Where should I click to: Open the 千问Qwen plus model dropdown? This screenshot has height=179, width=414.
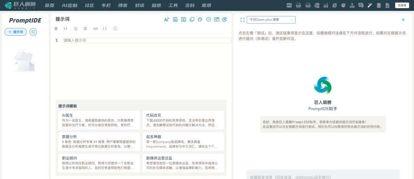tap(271, 20)
